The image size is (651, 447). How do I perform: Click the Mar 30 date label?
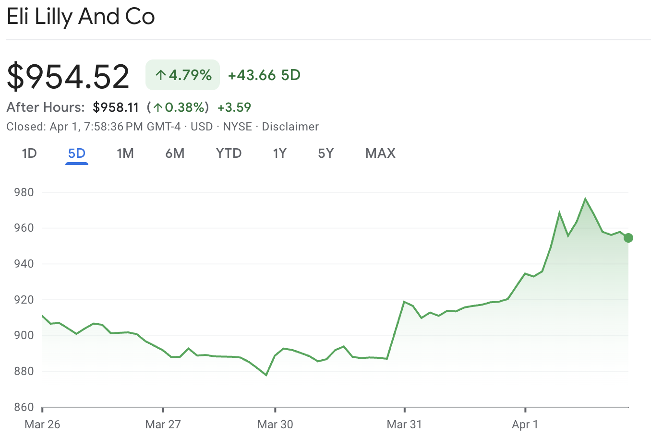pyautogui.click(x=275, y=424)
